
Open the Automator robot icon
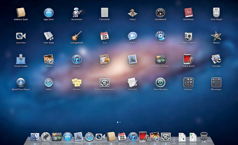point(77,12)
